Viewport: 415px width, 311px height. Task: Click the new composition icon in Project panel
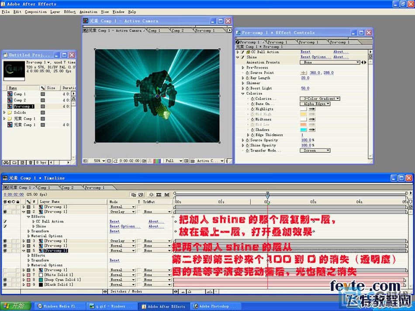(22, 163)
